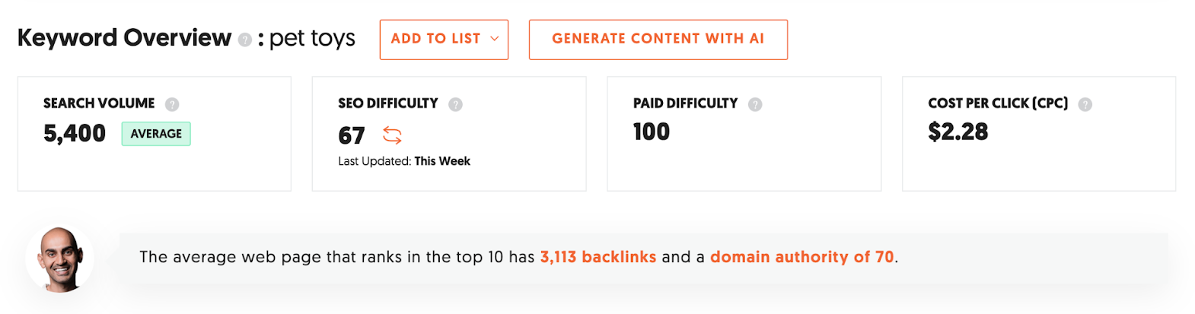Click the avatar photo of the man
1195x314 pixels.
click(x=60, y=258)
